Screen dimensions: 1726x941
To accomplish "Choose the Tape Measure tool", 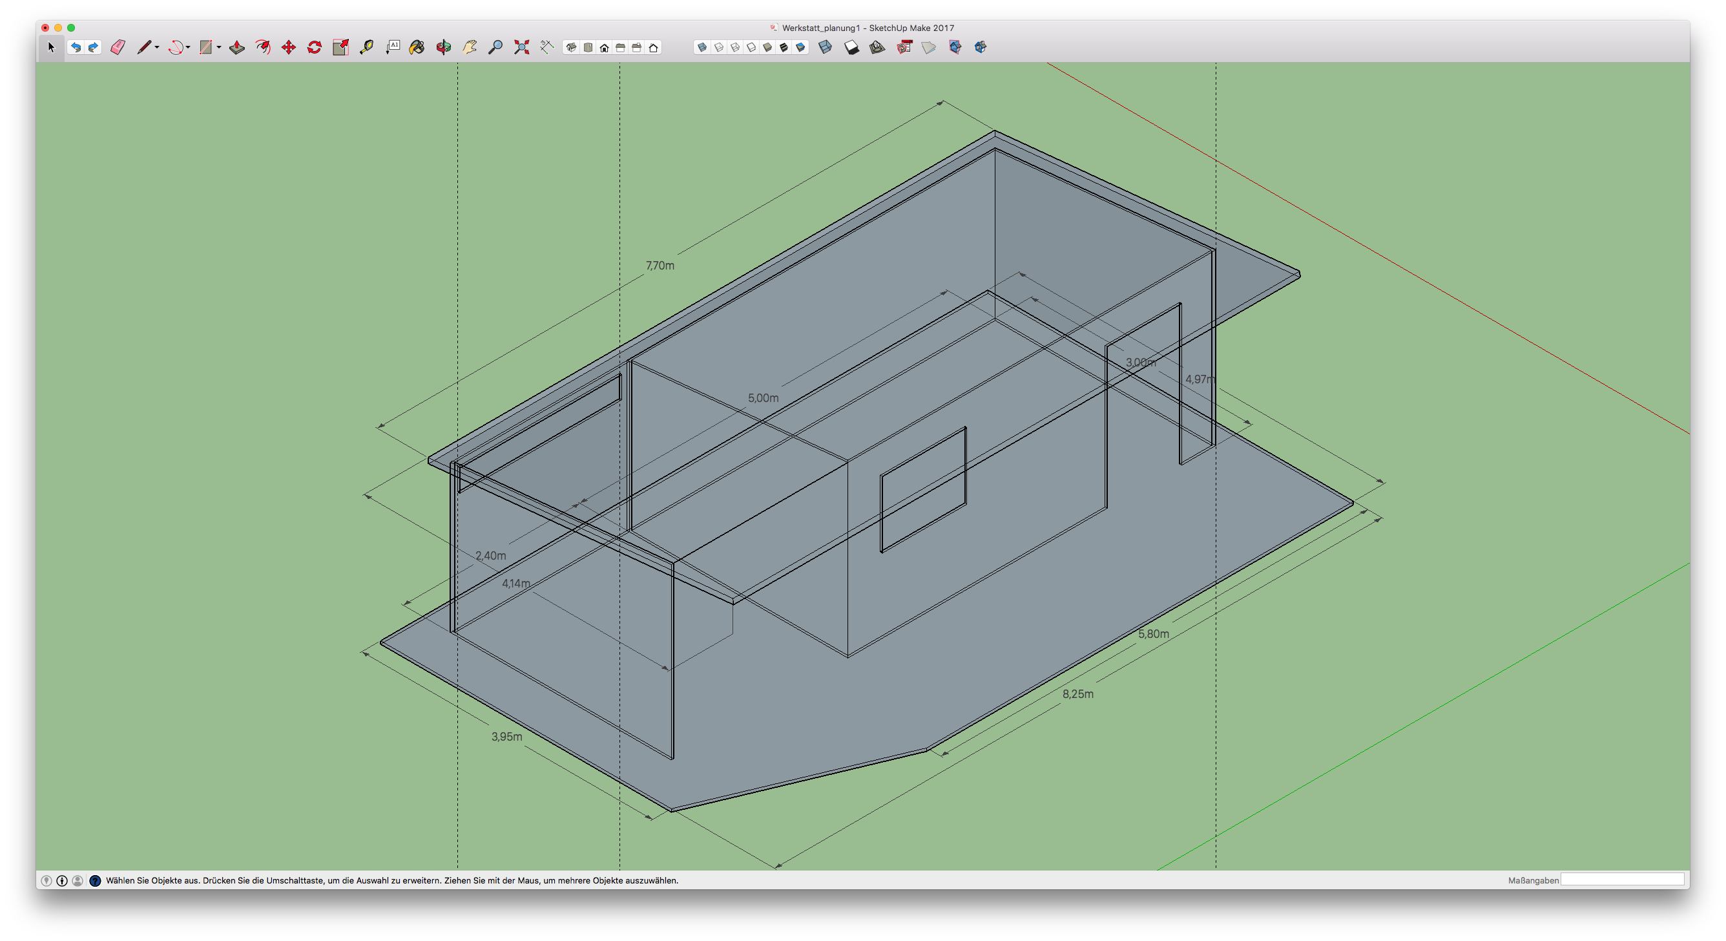I will (x=366, y=47).
